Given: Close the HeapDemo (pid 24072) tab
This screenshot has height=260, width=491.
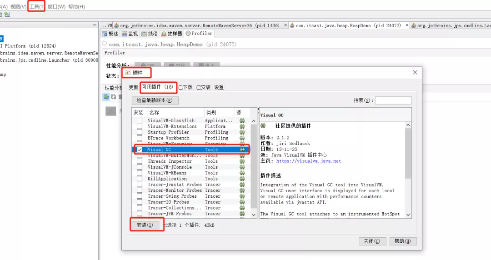Looking at the screenshot, I should 407,25.
